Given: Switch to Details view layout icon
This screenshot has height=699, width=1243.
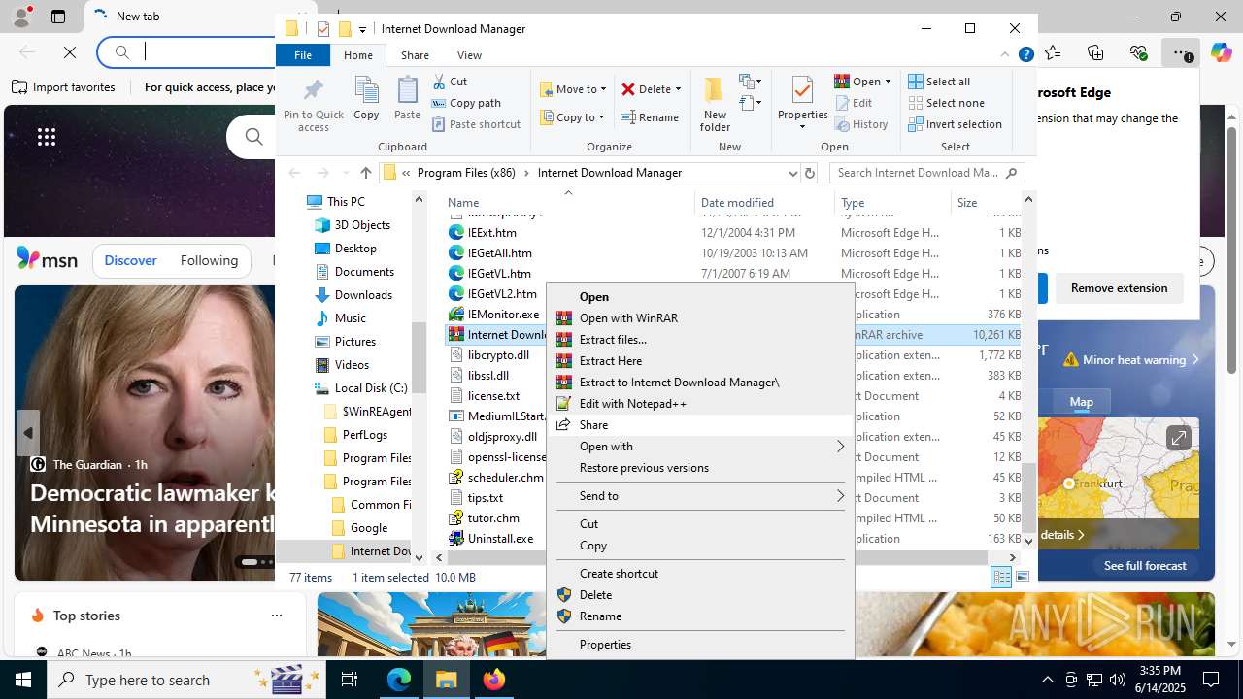Looking at the screenshot, I should tap(1001, 578).
